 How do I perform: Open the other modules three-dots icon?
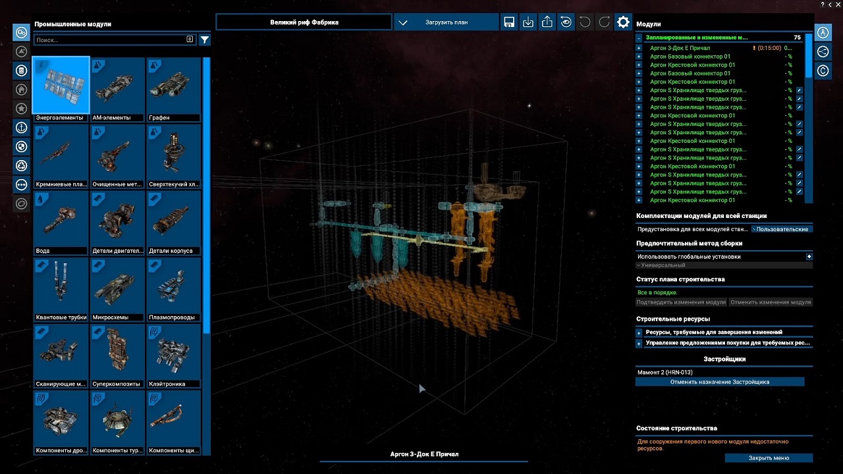[22, 185]
